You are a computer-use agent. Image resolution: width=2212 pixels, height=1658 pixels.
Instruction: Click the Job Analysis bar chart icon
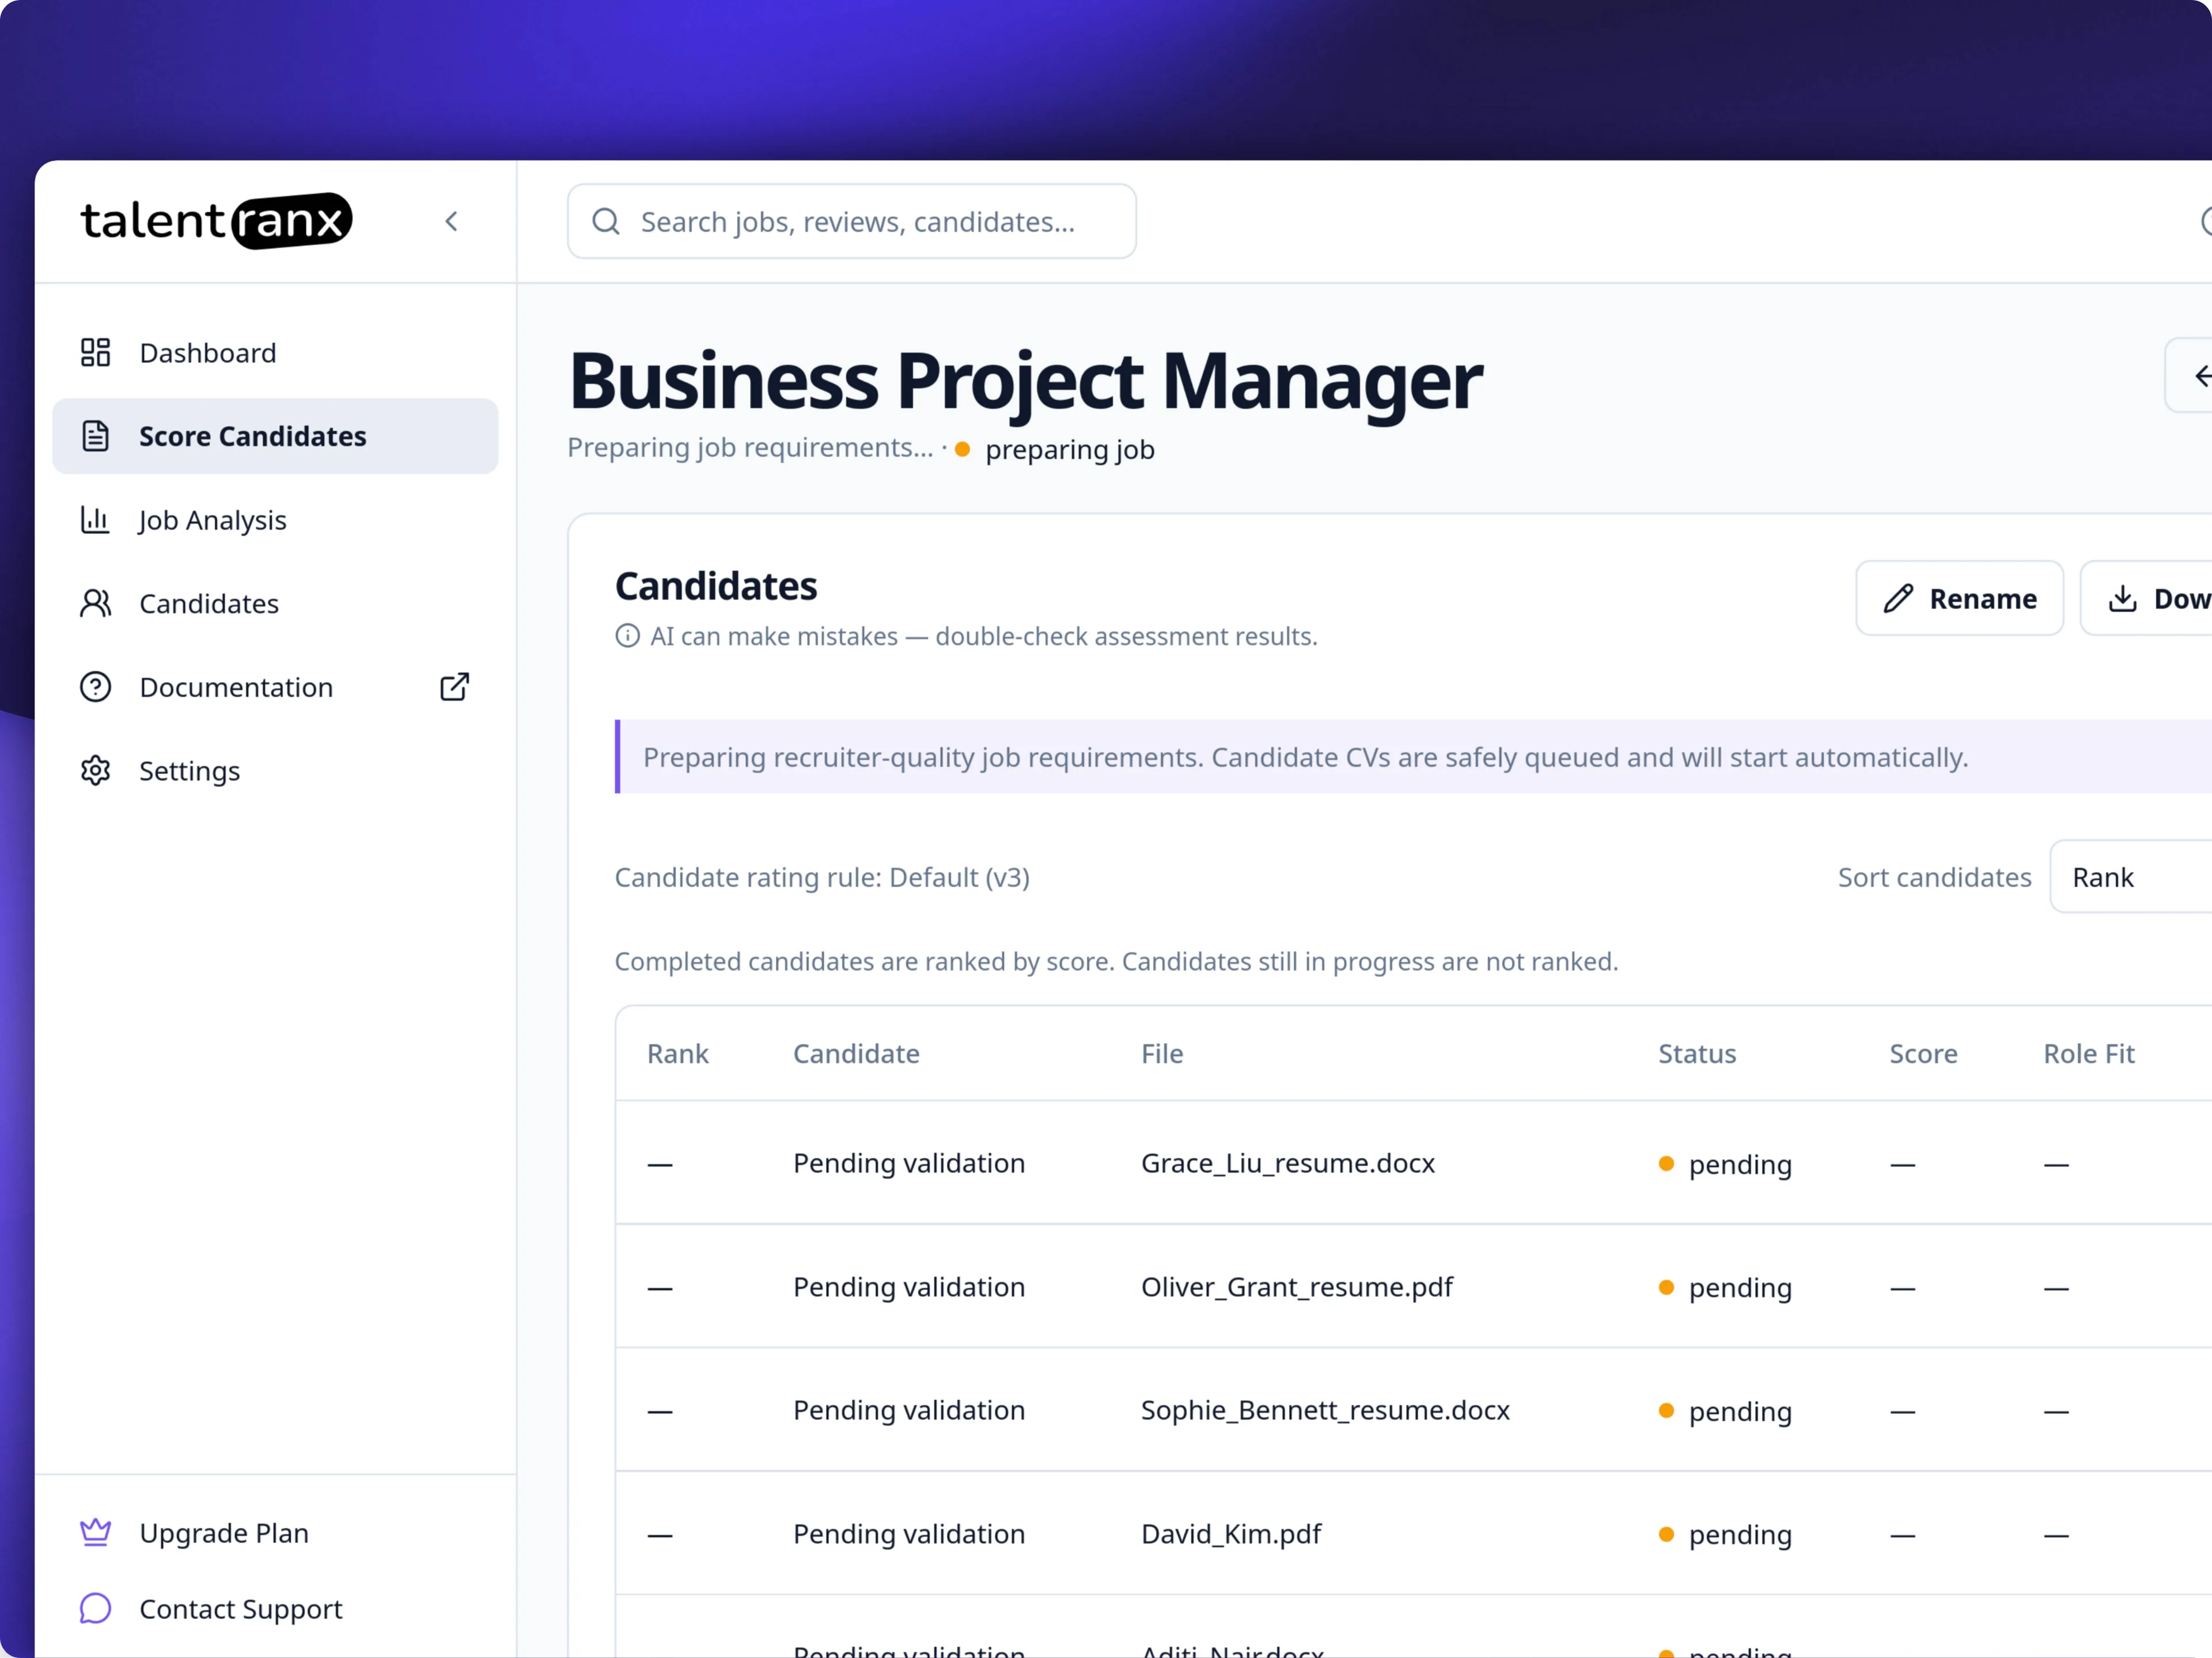(x=95, y=520)
